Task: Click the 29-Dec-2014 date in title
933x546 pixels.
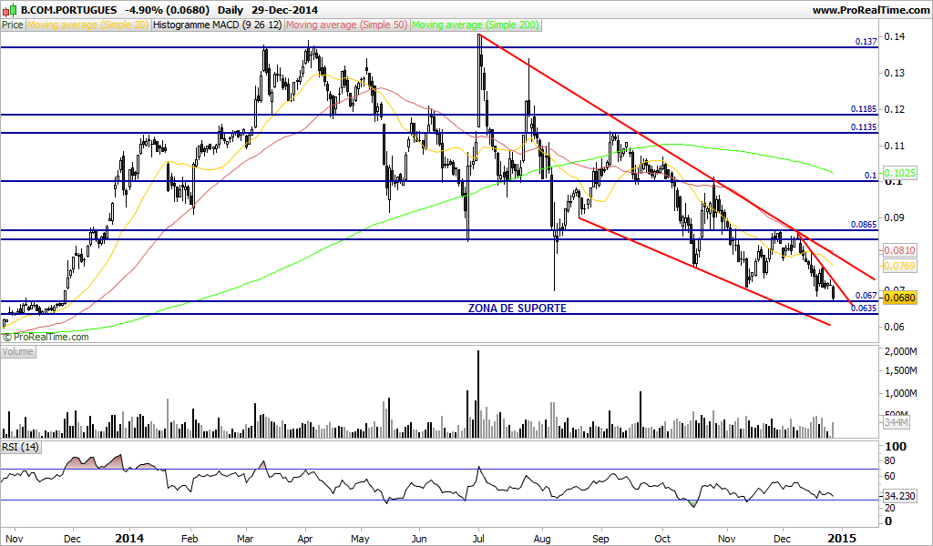Action: pos(284,10)
